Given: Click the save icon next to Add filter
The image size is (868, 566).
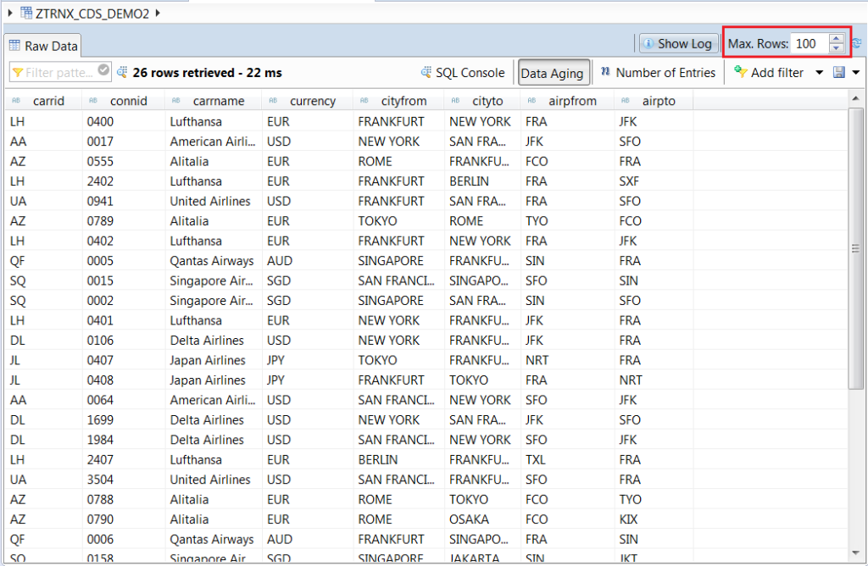Looking at the screenshot, I should (x=839, y=72).
